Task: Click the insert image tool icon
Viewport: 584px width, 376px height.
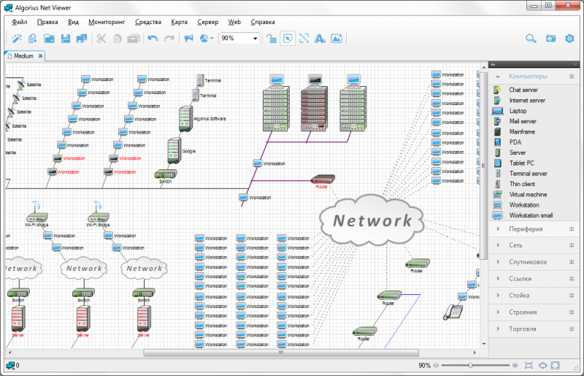Action: (337, 39)
